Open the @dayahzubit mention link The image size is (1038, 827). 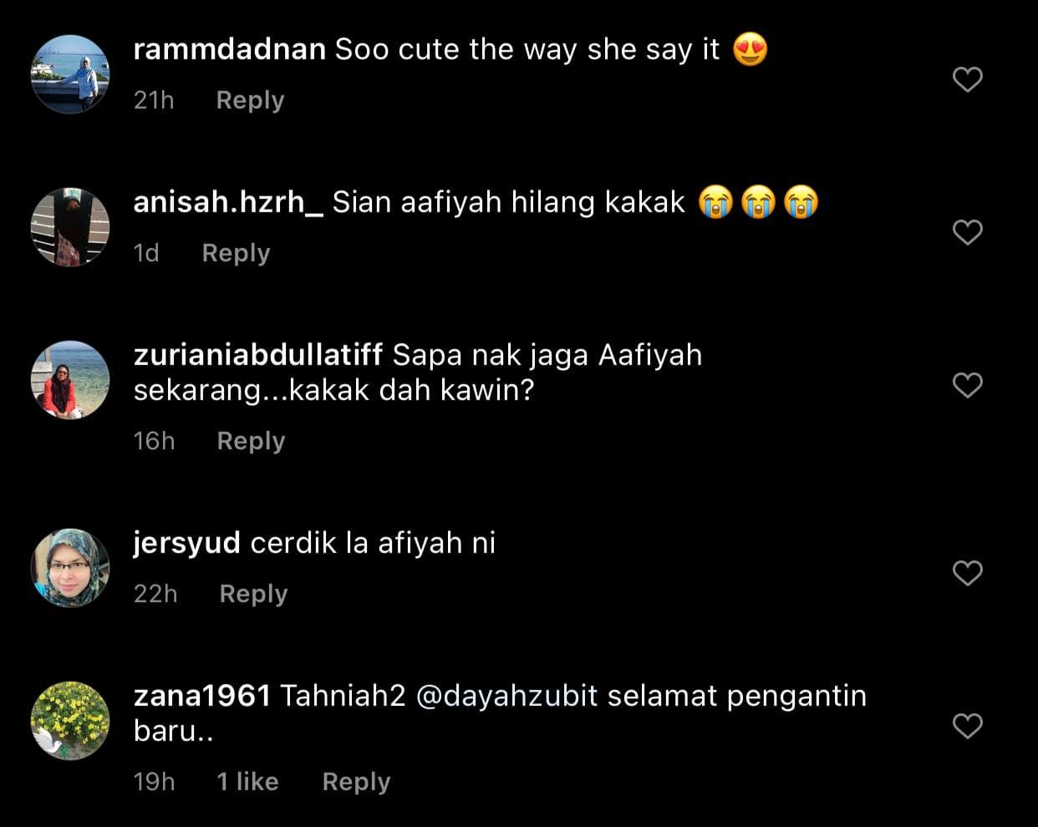pyautogui.click(x=506, y=697)
